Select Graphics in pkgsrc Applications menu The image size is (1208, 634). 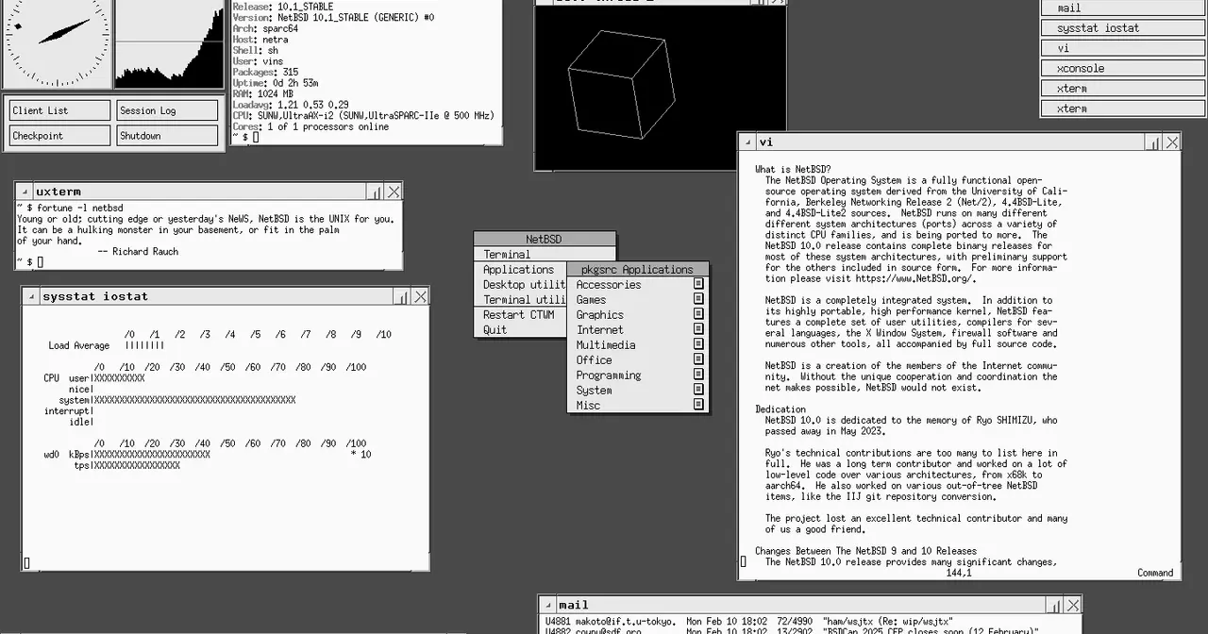coord(637,314)
